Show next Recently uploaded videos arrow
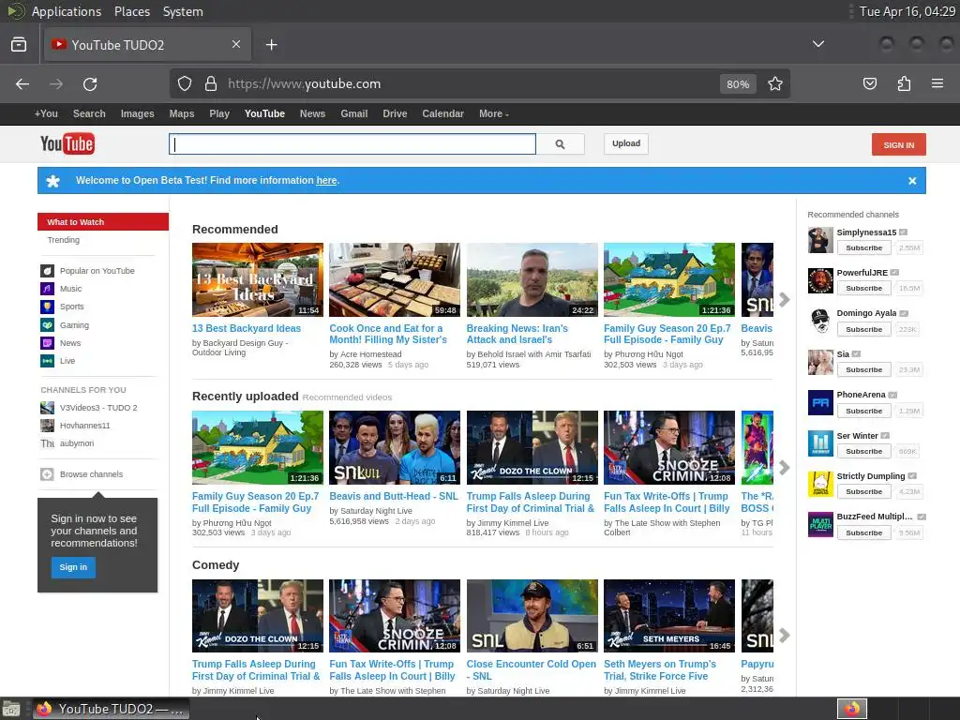Screen dimensions: 960x720 tap(785, 468)
